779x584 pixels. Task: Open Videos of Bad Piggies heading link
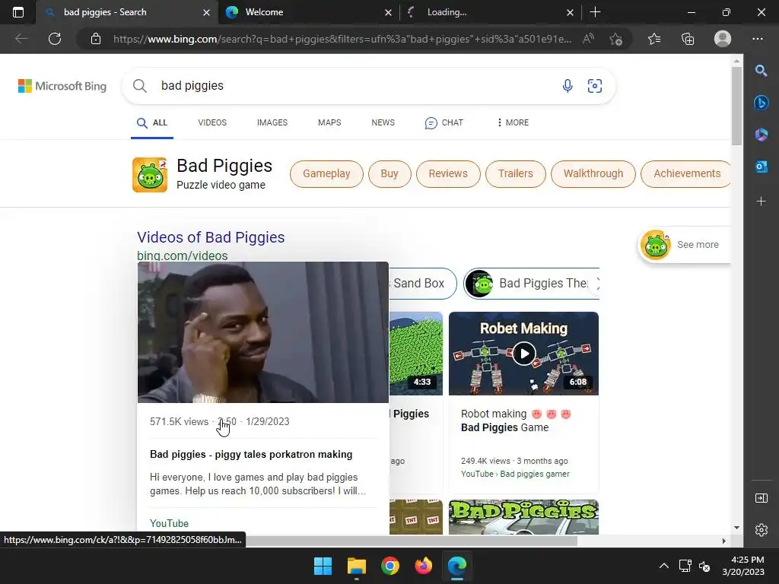(211, 237)
